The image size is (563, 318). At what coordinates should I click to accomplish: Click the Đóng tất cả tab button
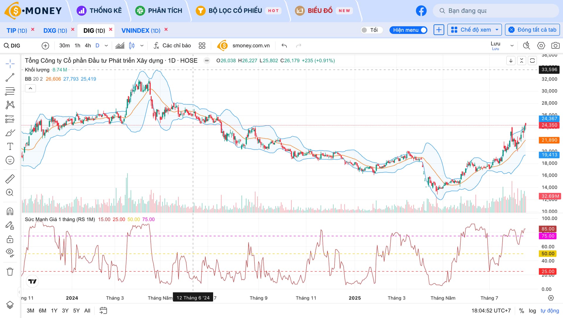coord(533,30)
